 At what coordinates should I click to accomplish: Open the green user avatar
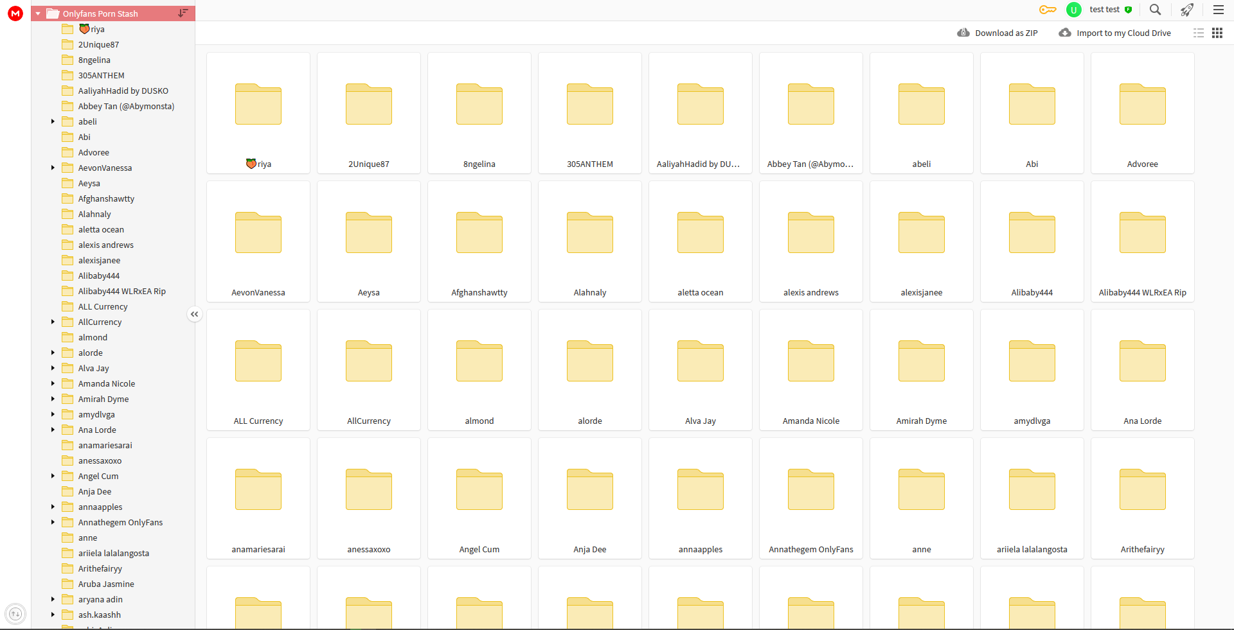[x=1073, y=10]
